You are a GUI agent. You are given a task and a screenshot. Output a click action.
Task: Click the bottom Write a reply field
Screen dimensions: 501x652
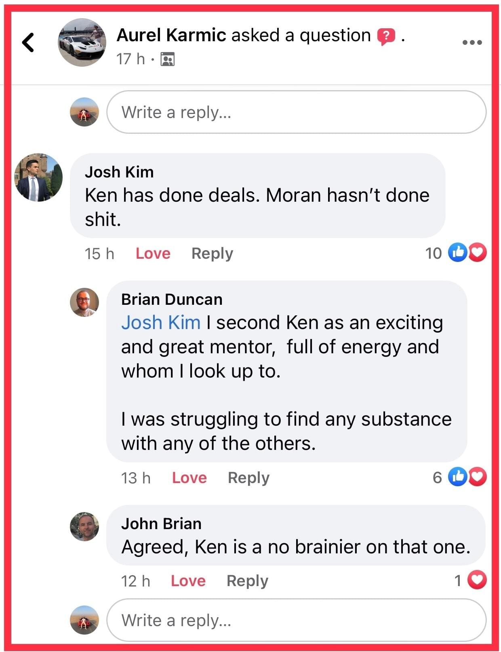[x=296, y=620]
